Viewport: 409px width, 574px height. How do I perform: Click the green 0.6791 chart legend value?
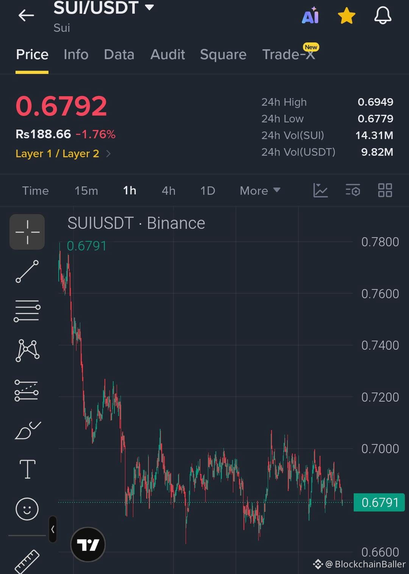pos(87,246)
